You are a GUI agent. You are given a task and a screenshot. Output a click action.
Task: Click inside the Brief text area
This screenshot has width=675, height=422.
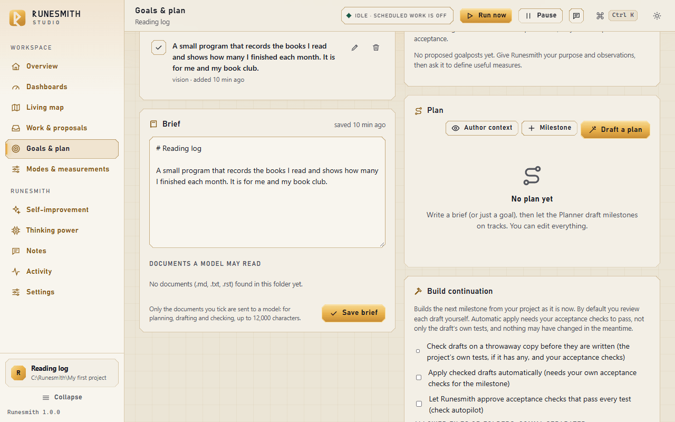(x=267, y=192)
